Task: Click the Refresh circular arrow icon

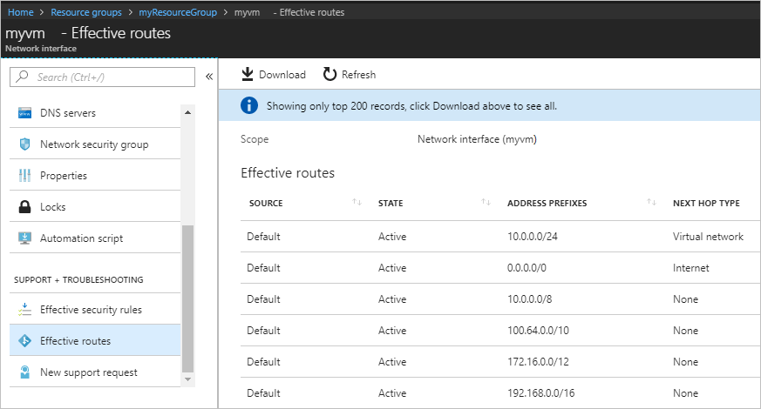Action: tap(330, 74)
